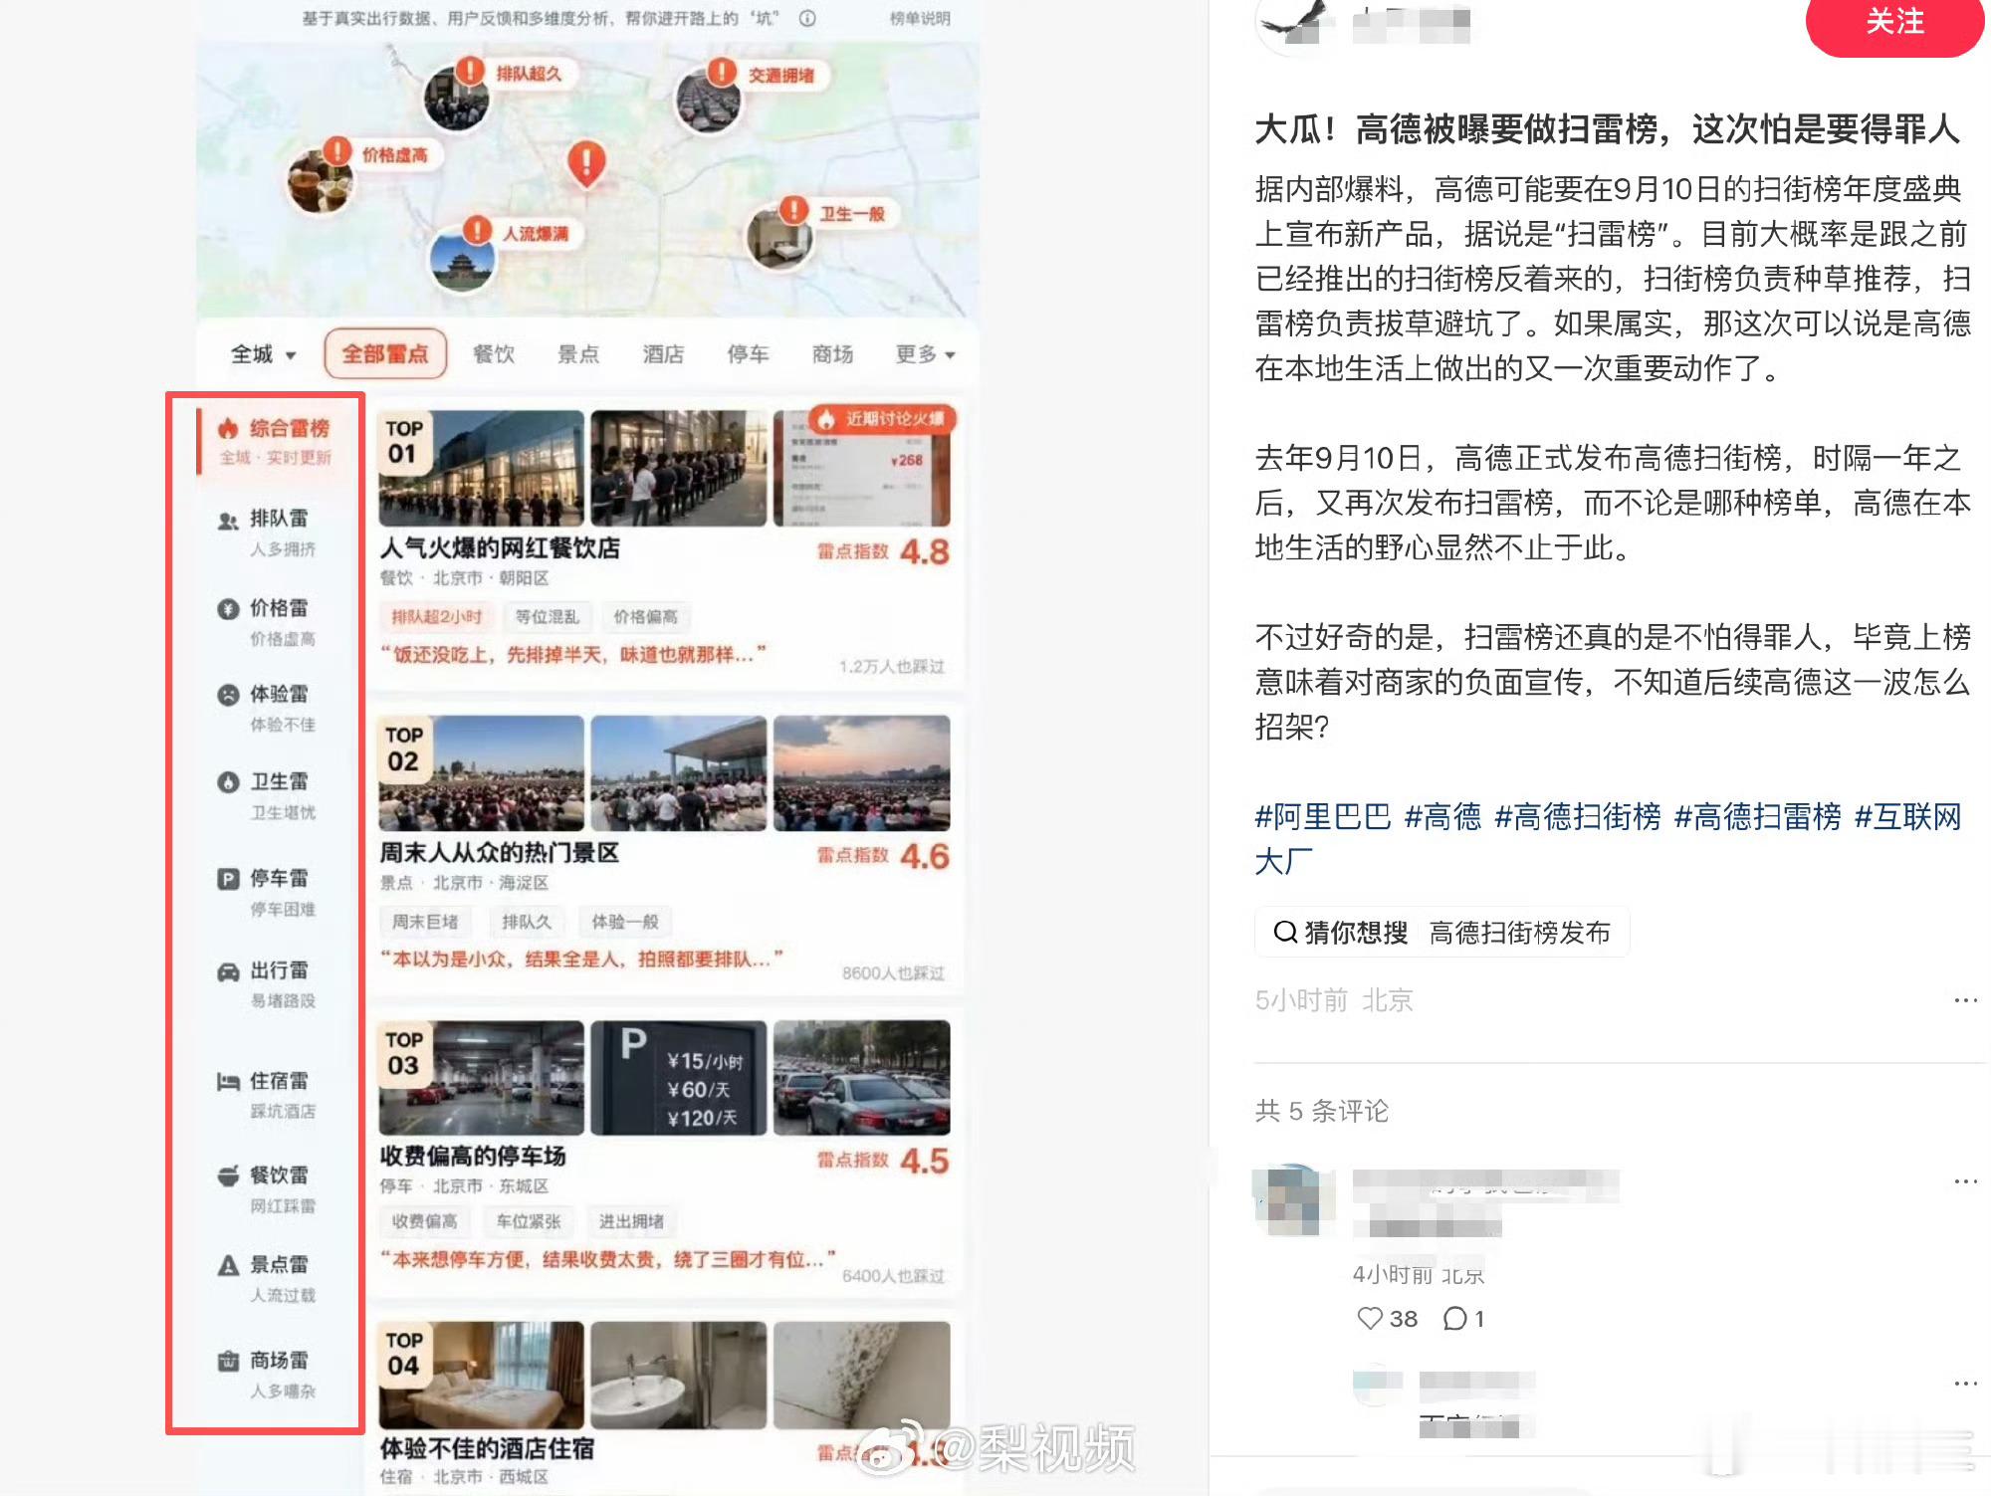The image size is (1991, 1496).
Task: Open 收费偏高的停车场 listing title
Action: tap(473, 1157)
